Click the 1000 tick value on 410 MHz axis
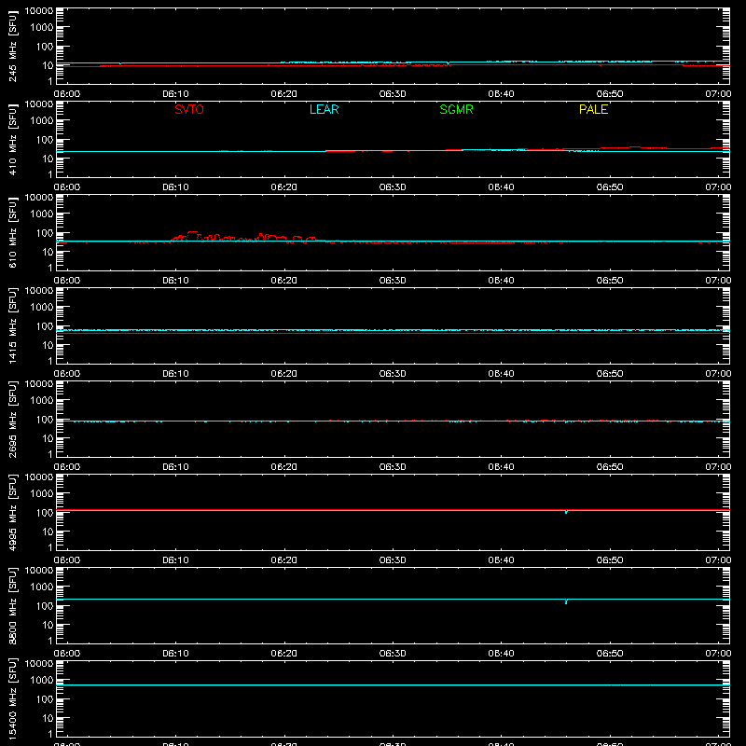 click(x=42, y=121)
